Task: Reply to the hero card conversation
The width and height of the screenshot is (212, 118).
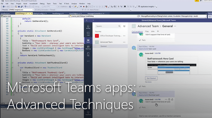Action: click(143, 86)
